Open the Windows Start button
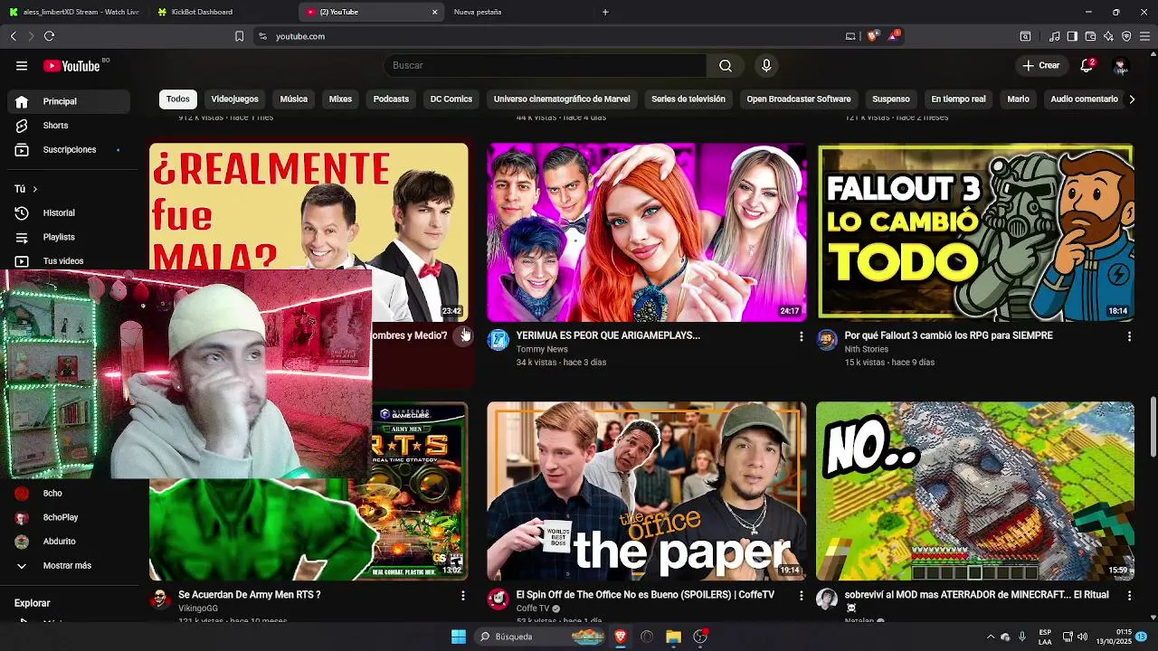The width and height of the screenshot is (1158, 651). (459, 637)
